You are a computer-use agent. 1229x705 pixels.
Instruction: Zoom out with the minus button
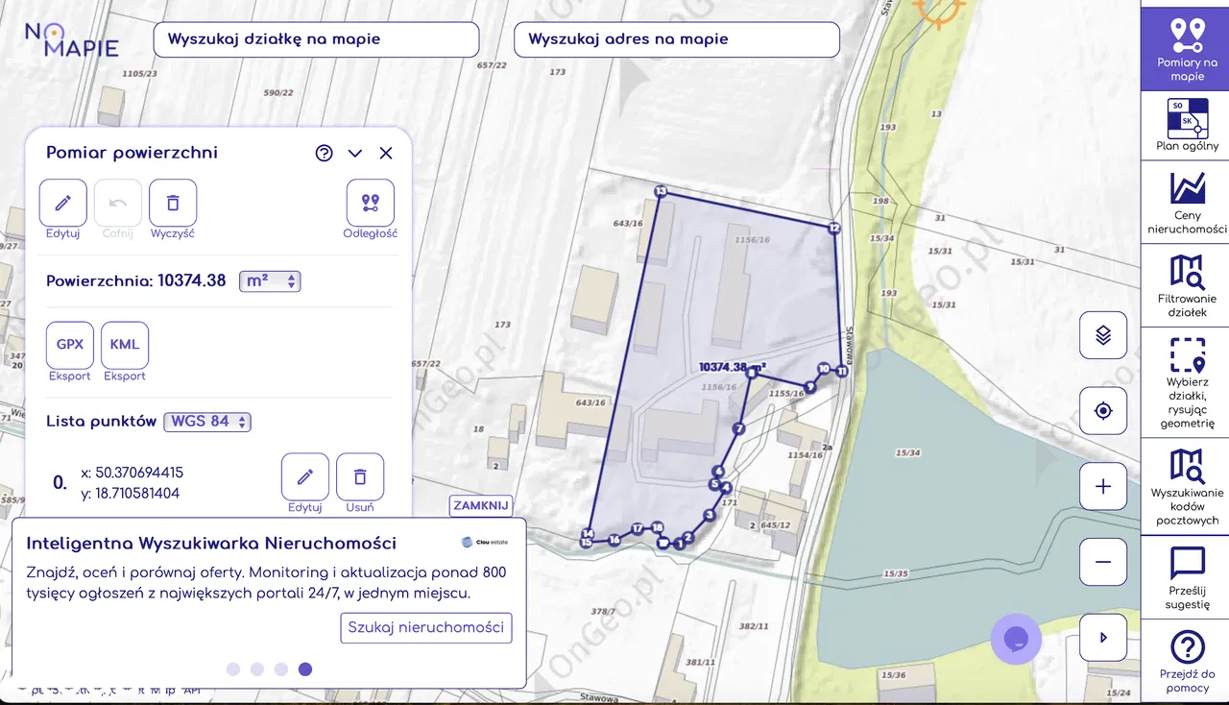pos(1103,562)
